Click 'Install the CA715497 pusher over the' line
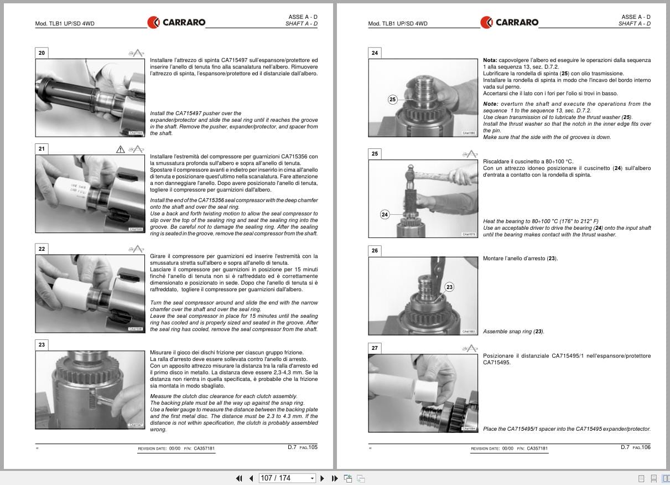Viewport: 670px width, 485px height. [196, 113]
